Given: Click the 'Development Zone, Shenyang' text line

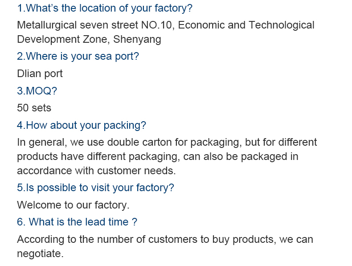Looking at the screenshot, I should [x=89, y=39].
